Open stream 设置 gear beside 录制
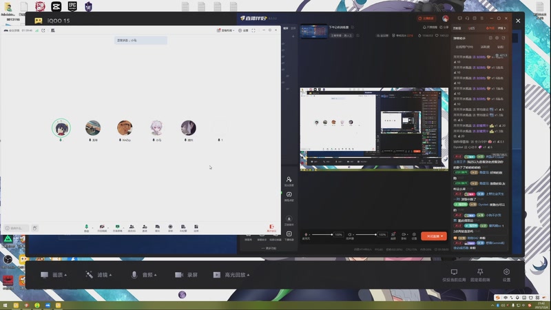This screenshot has height=310, width=551. 415,236
